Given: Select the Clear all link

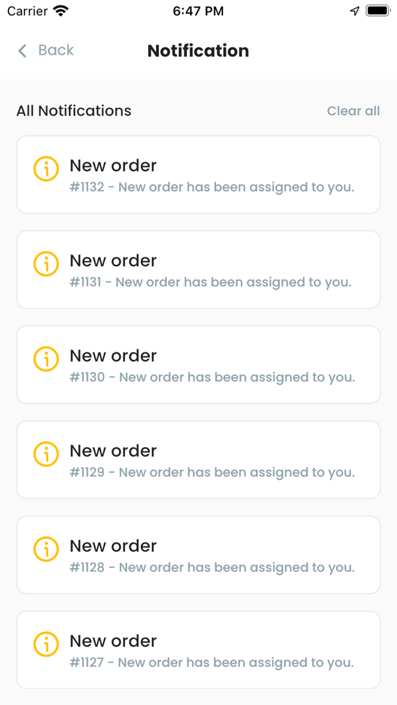Looking at the screenshot, I should pyautogui.click(x=353, y=111).
